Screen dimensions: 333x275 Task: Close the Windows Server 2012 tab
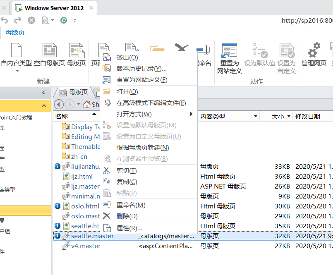pyautogui.click(x=91, y=8)
